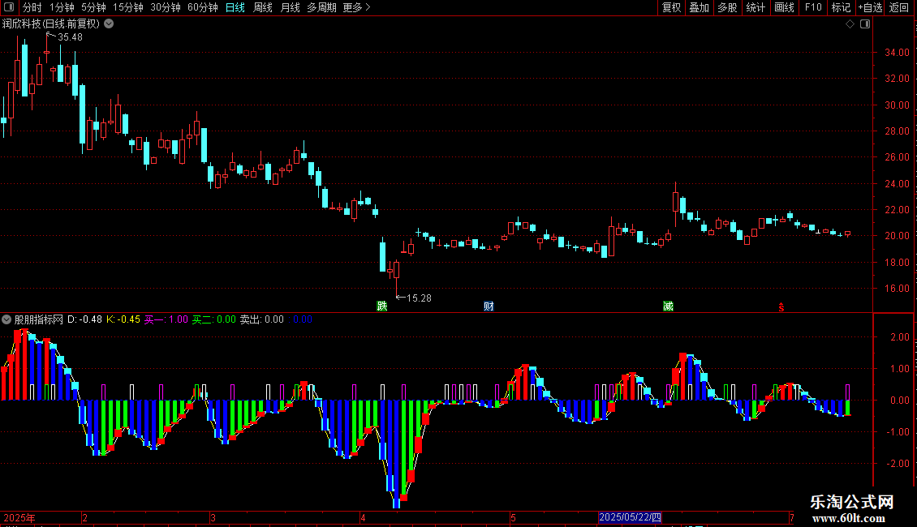Screen dimensions: 917x527
Task: Click the 20.00 price axis label
Action: click(897, 235)
